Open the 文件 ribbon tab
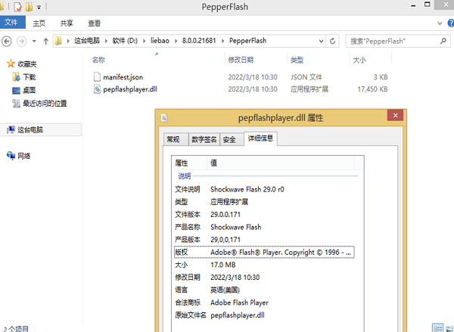Viewport: 454px width, 332px height. coord(11,22)
